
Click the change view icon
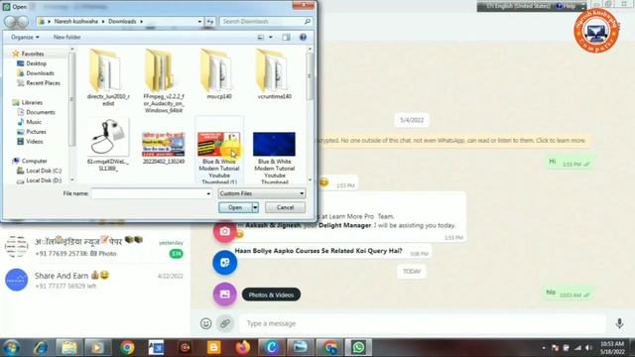[x=261, y=38]
